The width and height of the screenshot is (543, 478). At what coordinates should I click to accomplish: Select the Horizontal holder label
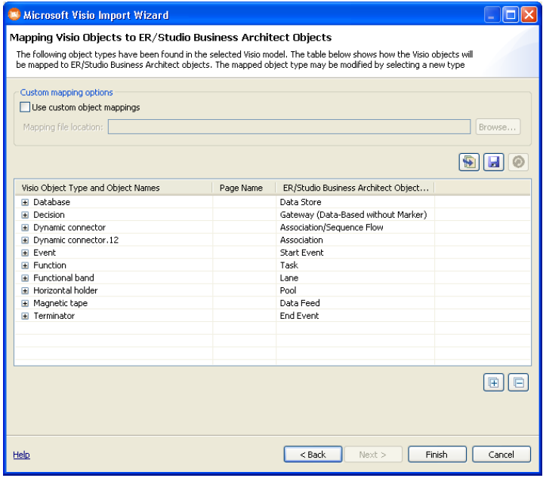click(66, 290)
